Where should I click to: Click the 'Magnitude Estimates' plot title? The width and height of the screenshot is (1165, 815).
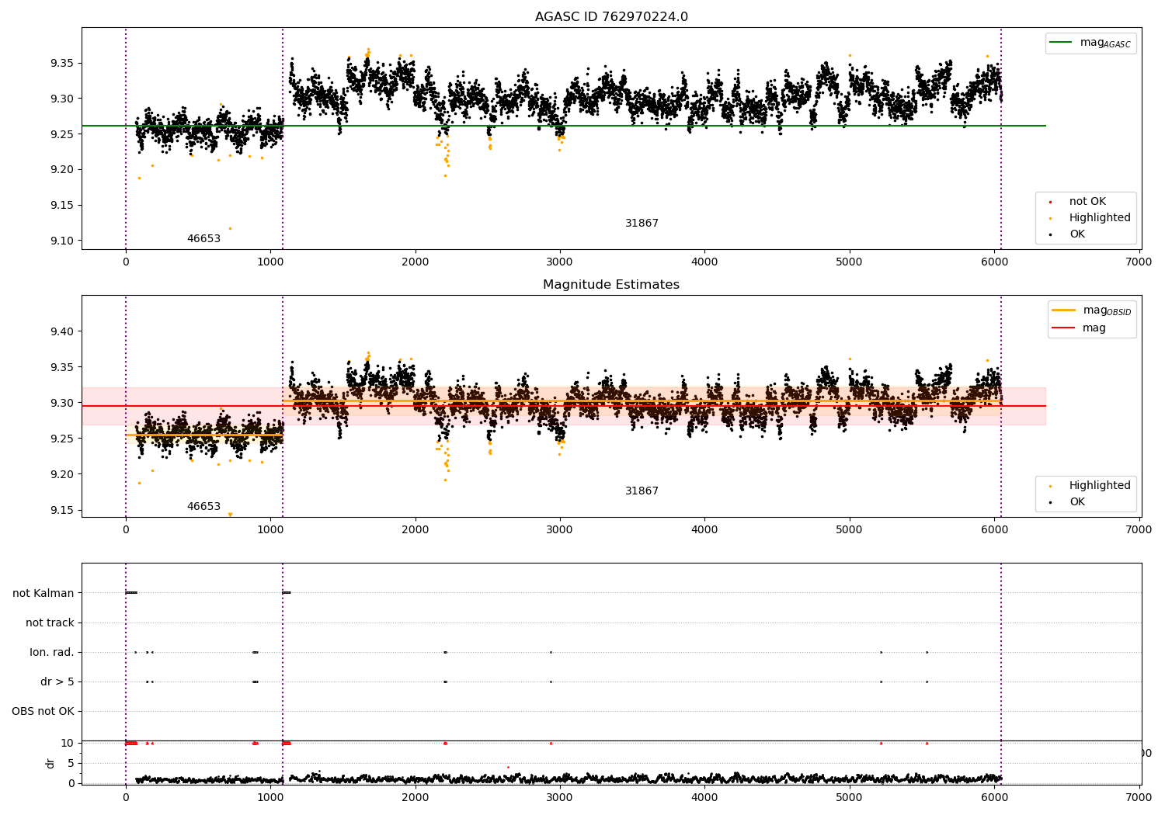(x=611, y=285)
